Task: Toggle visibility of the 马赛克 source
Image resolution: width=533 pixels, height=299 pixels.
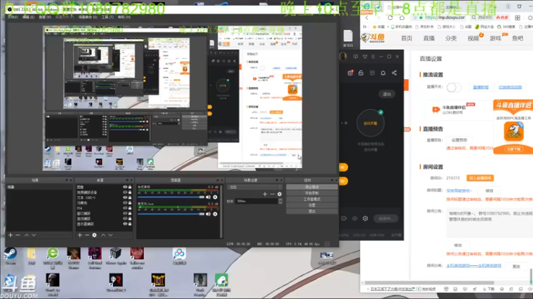Action: coord(125,203)
